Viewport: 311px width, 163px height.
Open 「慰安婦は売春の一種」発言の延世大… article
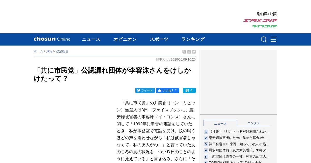pyautogui.click(x=239, y=157)
